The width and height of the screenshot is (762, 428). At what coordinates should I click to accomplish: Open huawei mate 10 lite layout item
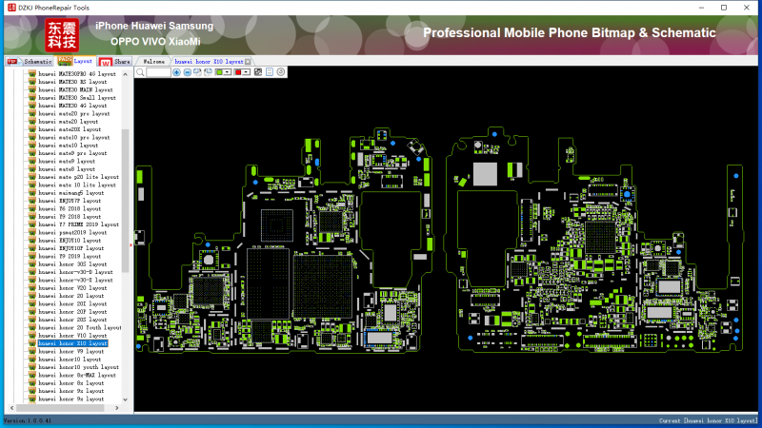77,185
